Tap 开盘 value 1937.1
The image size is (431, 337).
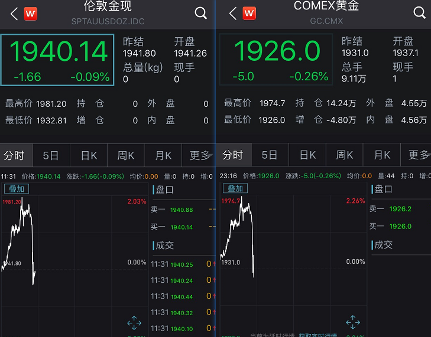click(406, 53)
